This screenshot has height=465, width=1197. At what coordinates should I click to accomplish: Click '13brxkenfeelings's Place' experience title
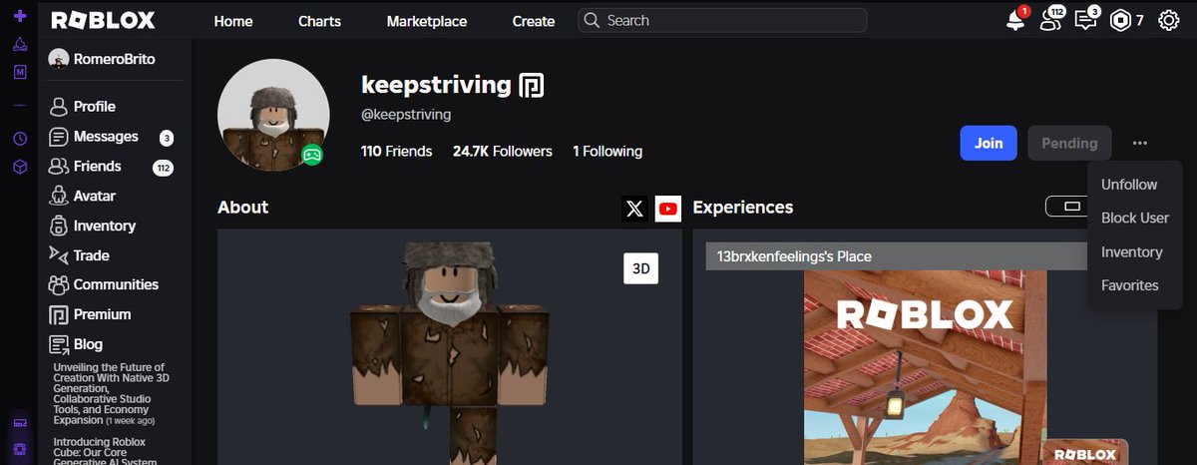[x=794, y=256]
